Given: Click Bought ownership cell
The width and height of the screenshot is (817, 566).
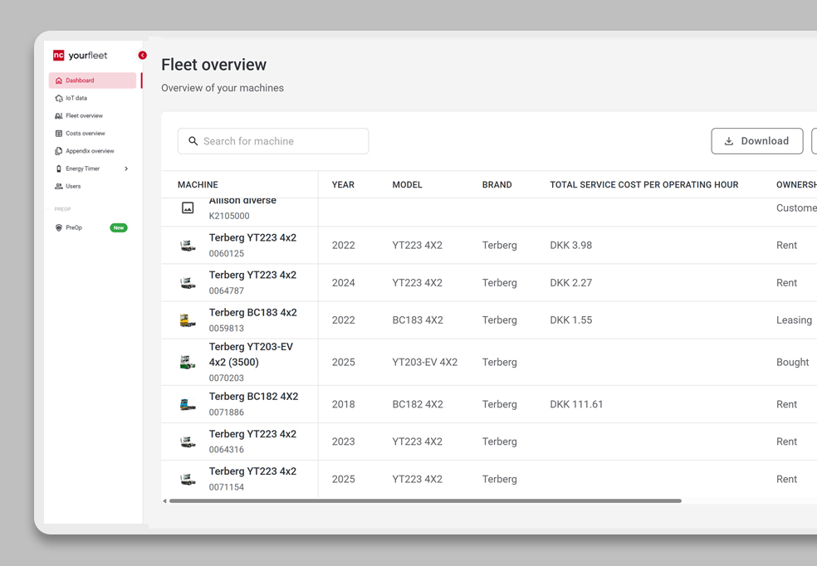Looking at the screenshot, I should 793,362.
